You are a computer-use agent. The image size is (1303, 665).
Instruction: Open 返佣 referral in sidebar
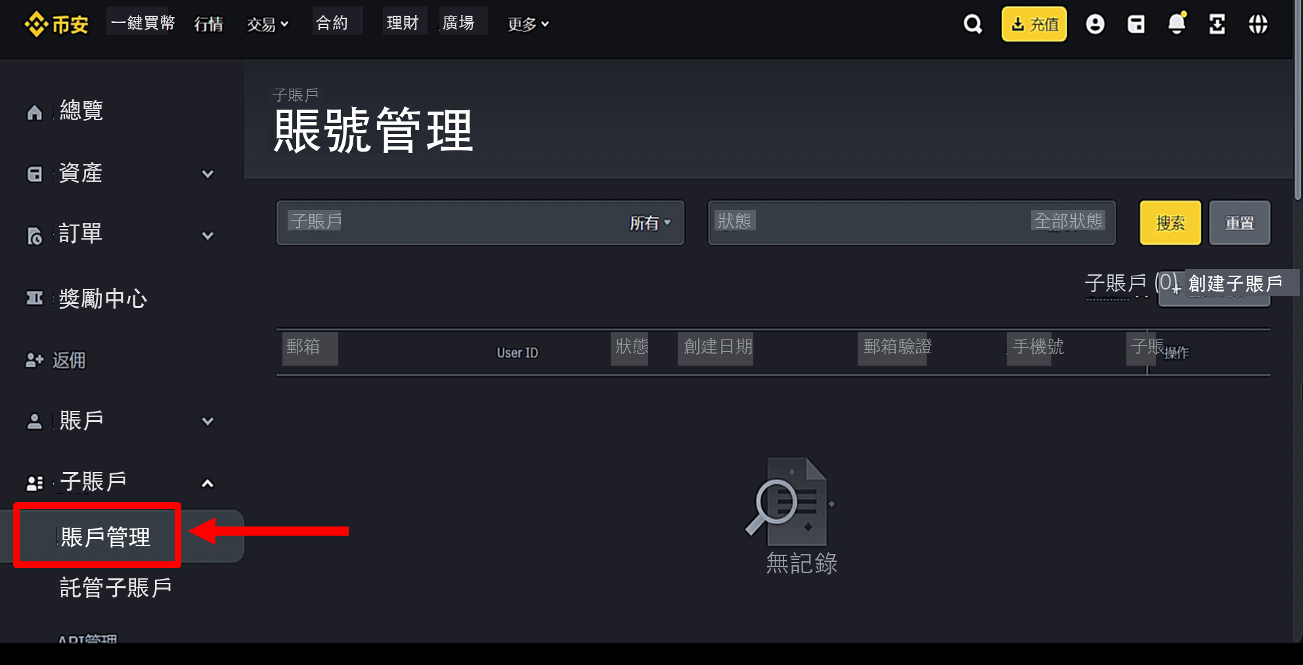coord(69,360)
